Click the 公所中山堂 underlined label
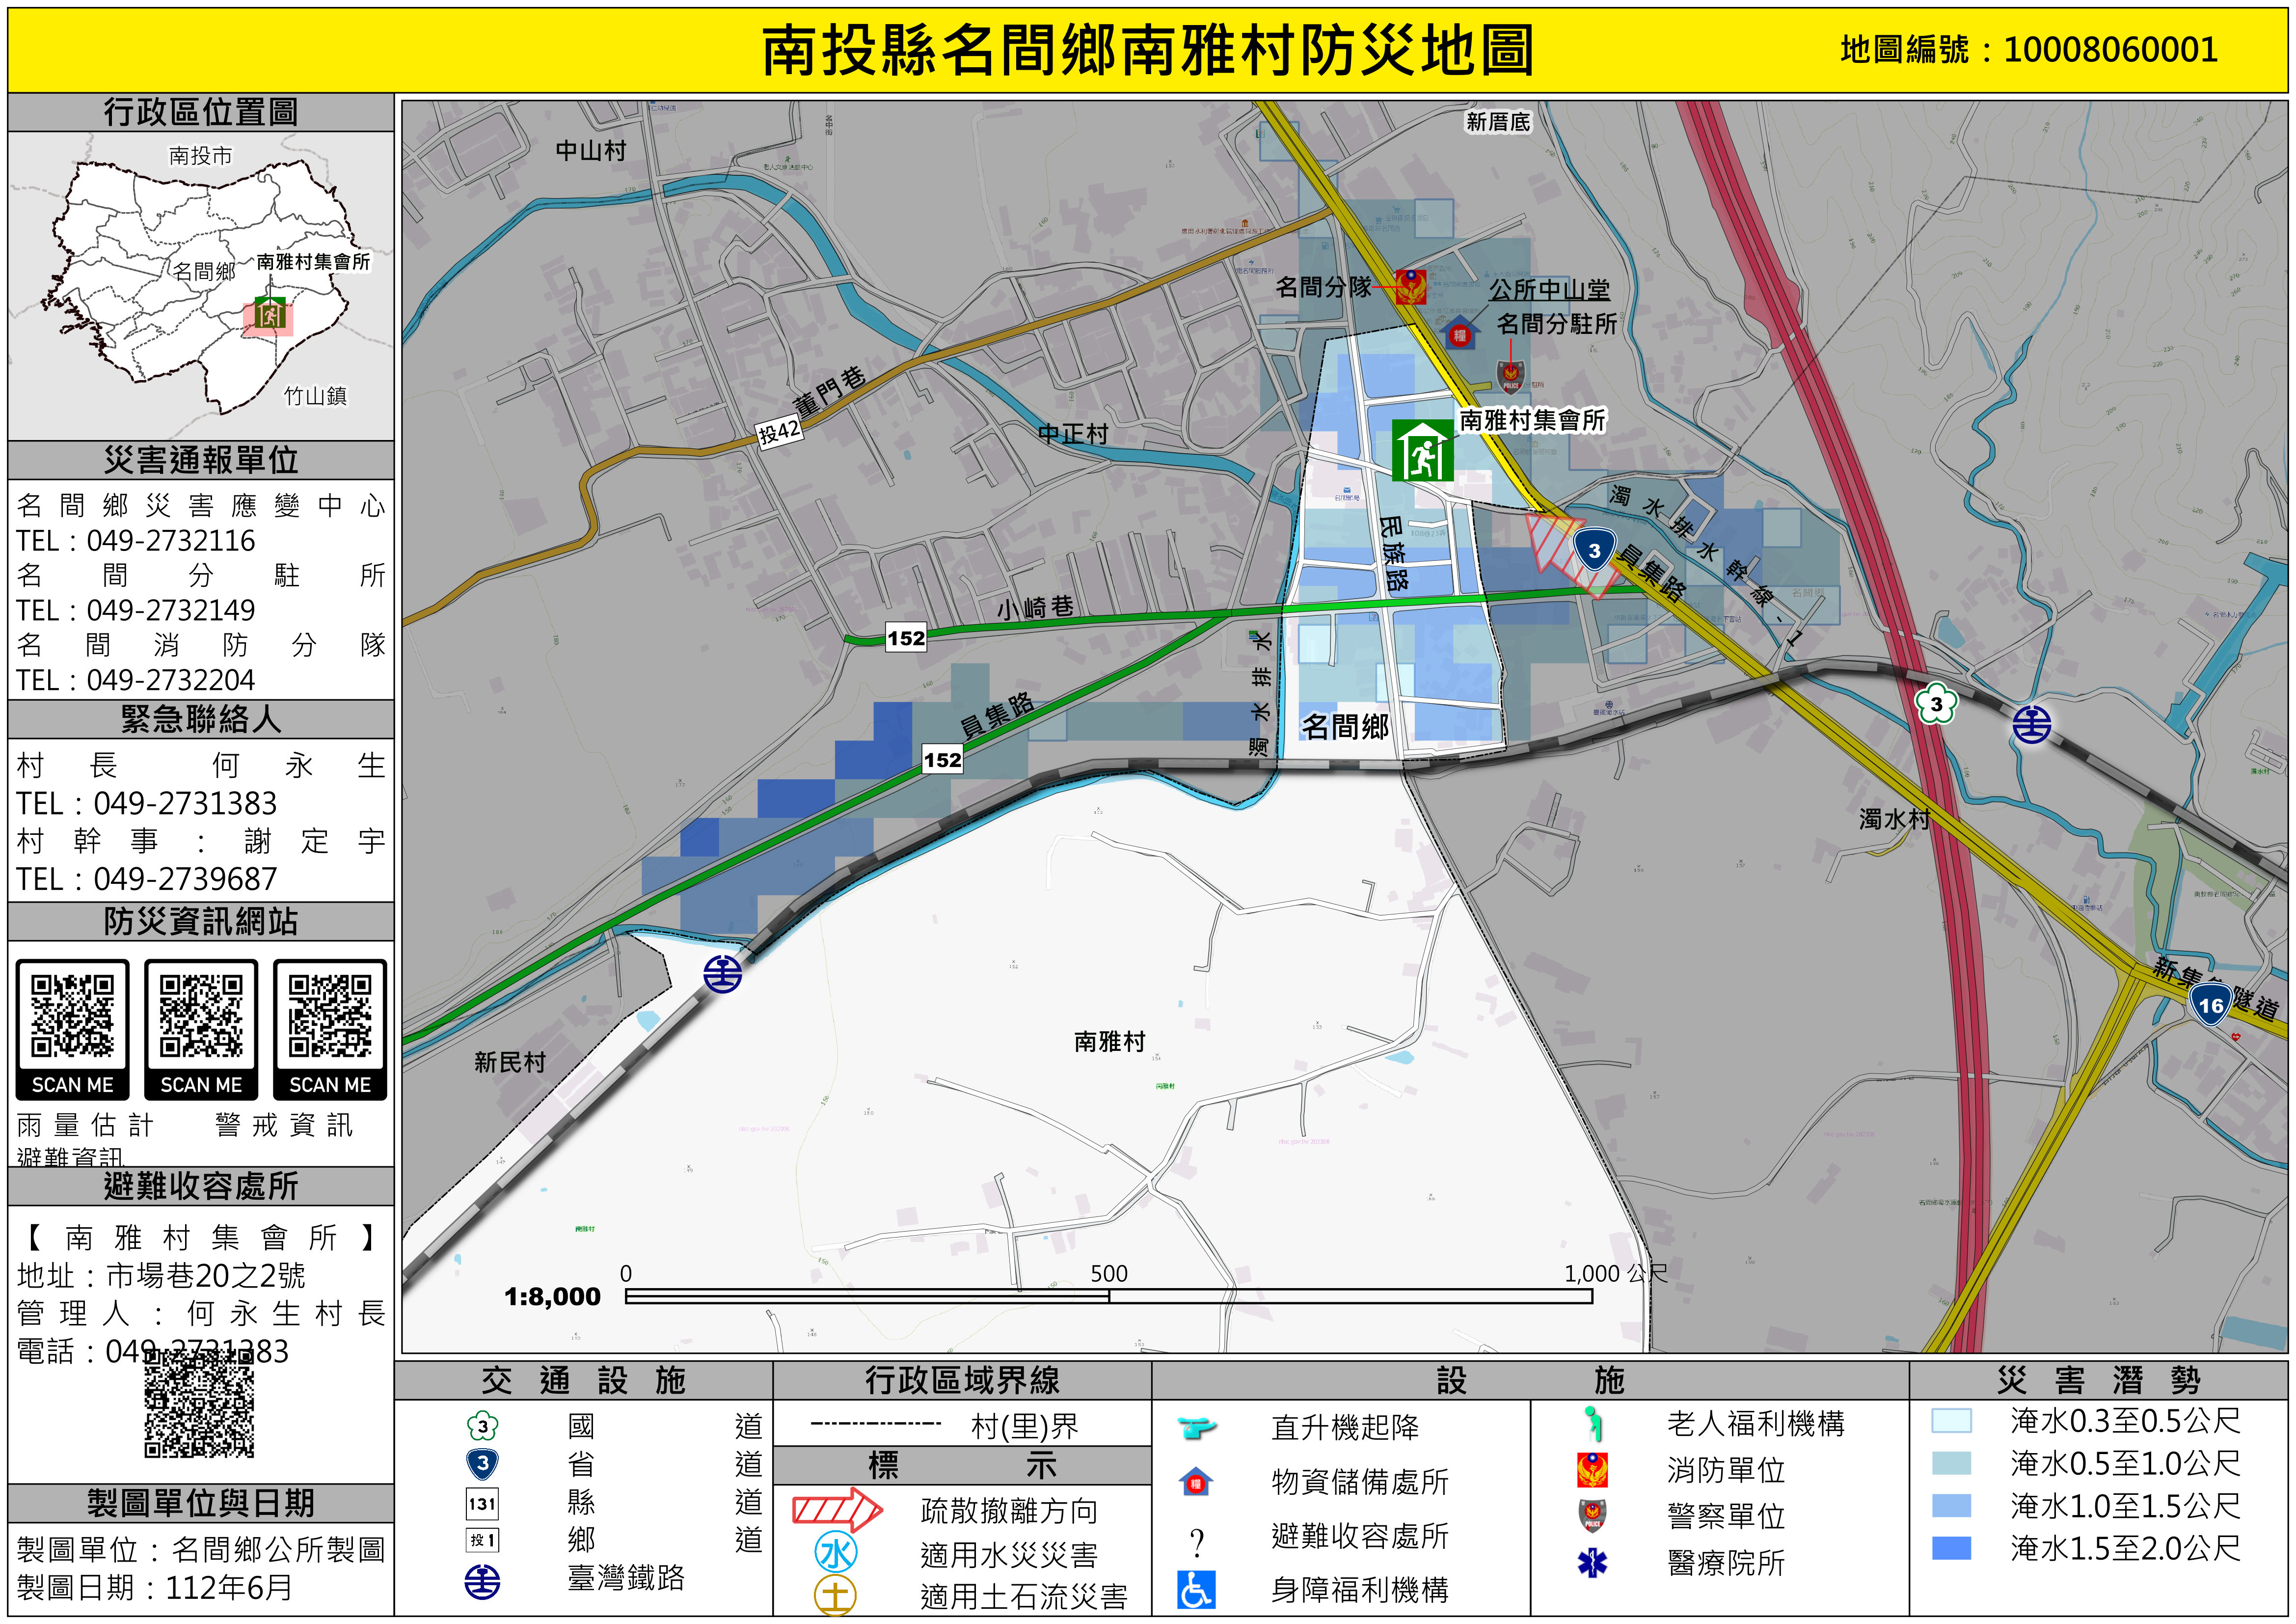 1549,290
